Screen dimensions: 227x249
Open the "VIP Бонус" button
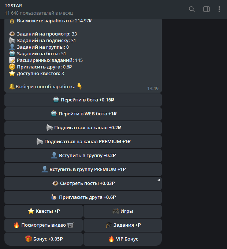[123, 239]
